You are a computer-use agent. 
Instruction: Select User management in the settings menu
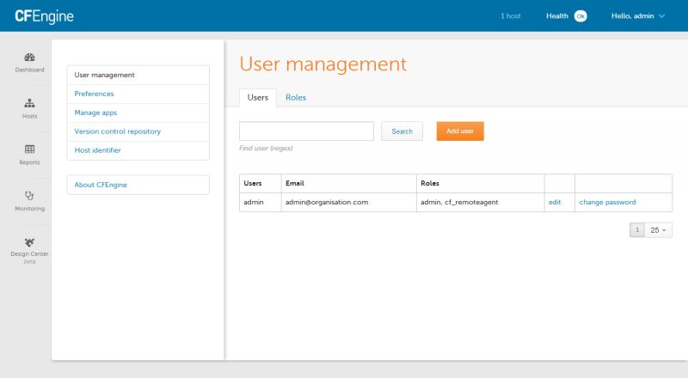pyautogui.click(x=138, y=75)
